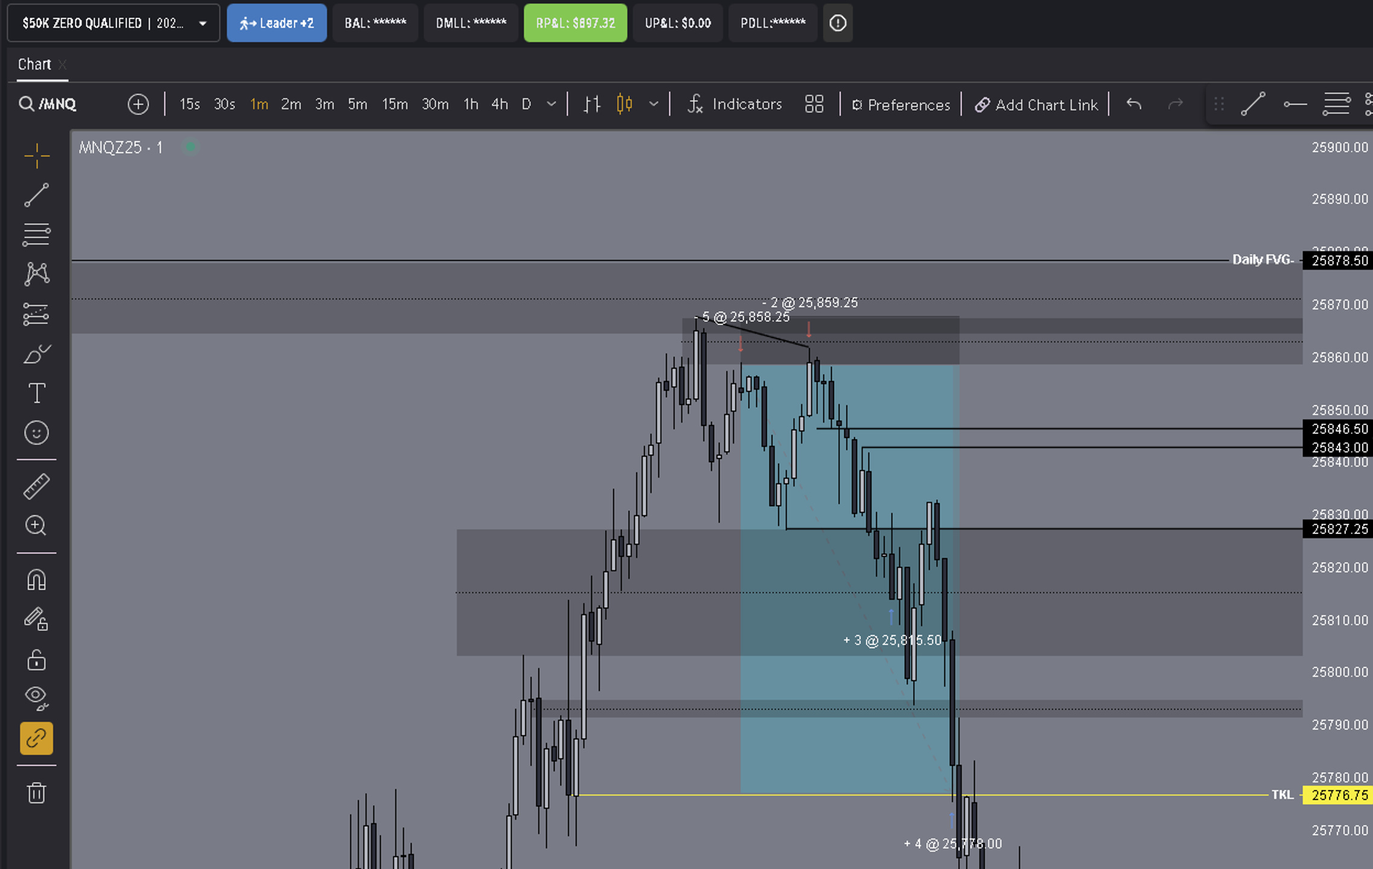Open the account info alert icon
Image resolution: width=1373 pixels, height=869 pixels.
click(x=838, y=23)
